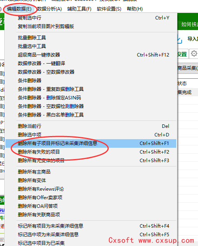Click the gear settings icon at right

(x=194, y=54)
